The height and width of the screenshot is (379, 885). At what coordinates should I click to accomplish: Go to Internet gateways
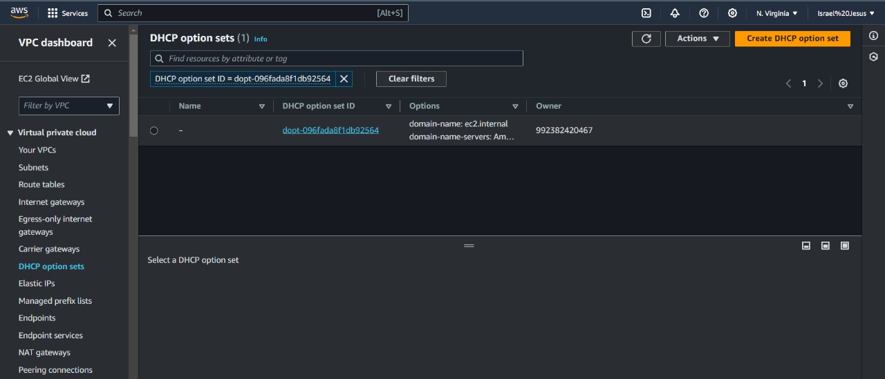[x=52, y=202]
